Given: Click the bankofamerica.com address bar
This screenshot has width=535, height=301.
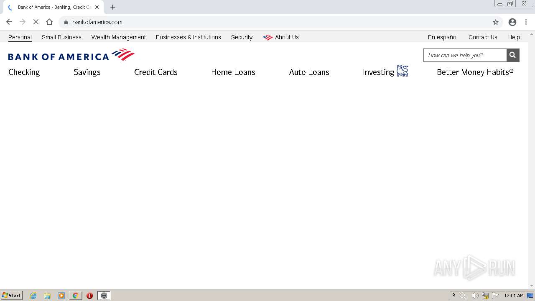Looking at the screenshot, I should pyautogui.click(x=280, y=22).
